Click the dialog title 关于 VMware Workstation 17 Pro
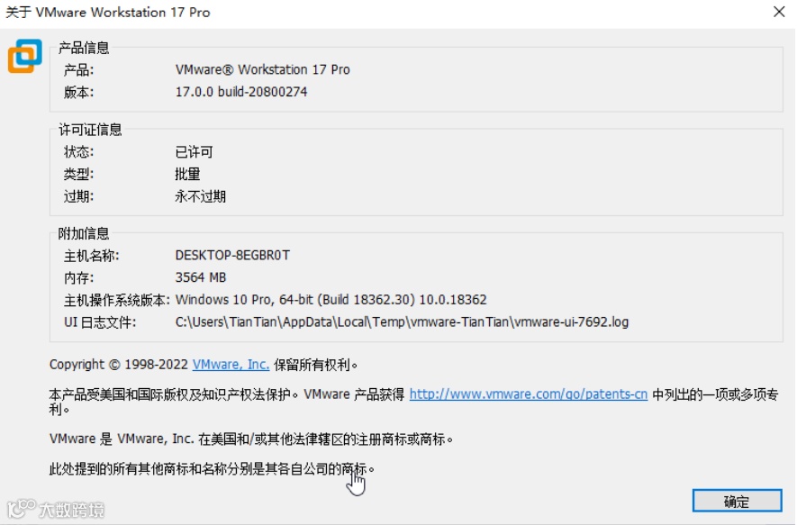 point(108,13)
